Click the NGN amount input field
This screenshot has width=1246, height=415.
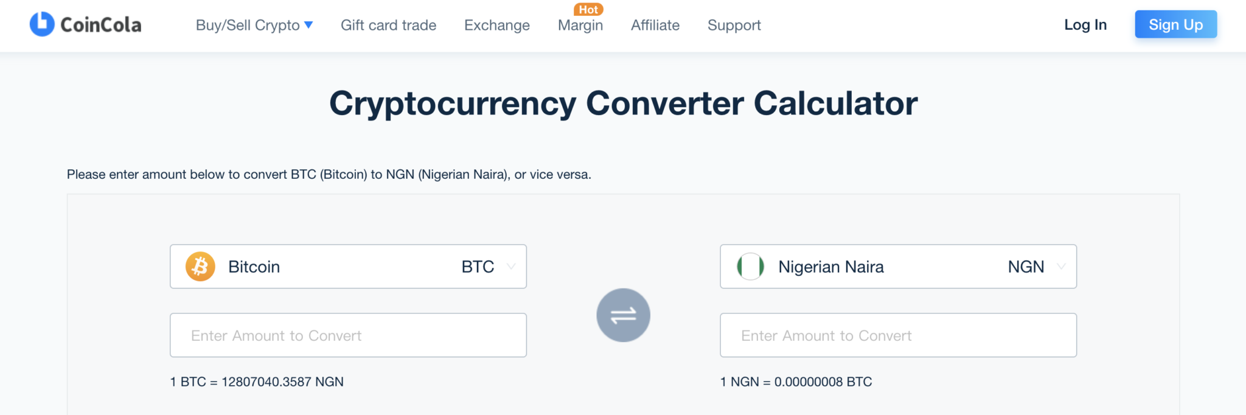pos(898,335)
